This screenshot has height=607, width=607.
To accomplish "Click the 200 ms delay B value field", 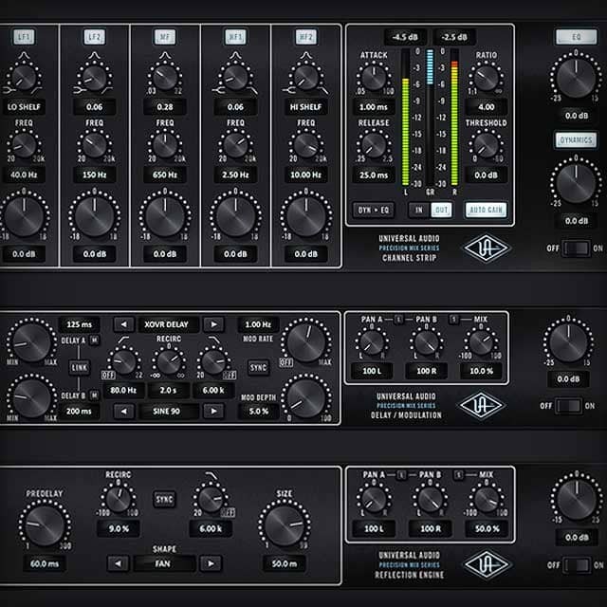I will [x=79, y=411].
